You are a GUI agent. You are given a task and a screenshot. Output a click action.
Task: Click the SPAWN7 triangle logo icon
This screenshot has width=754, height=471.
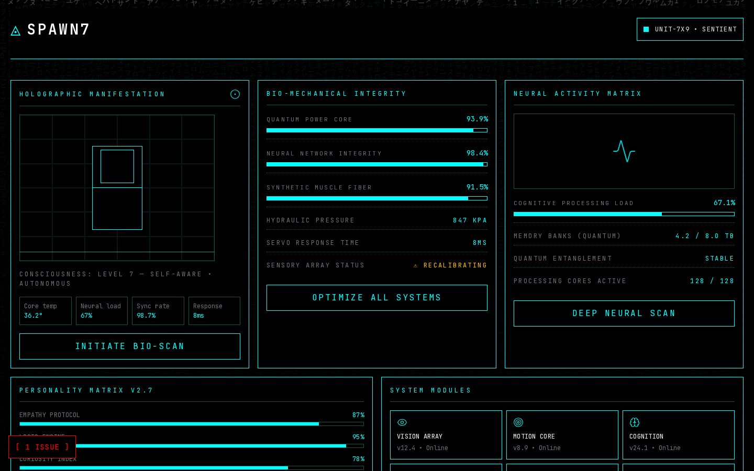16,31
